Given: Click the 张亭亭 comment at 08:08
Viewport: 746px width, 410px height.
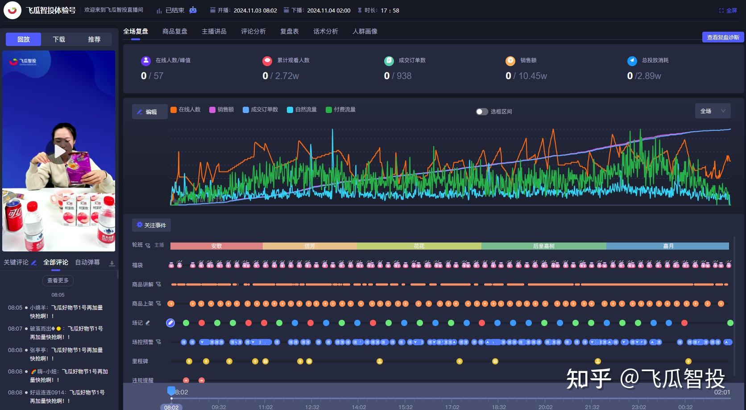Looking at the screenshot, I should click(56, 354).
